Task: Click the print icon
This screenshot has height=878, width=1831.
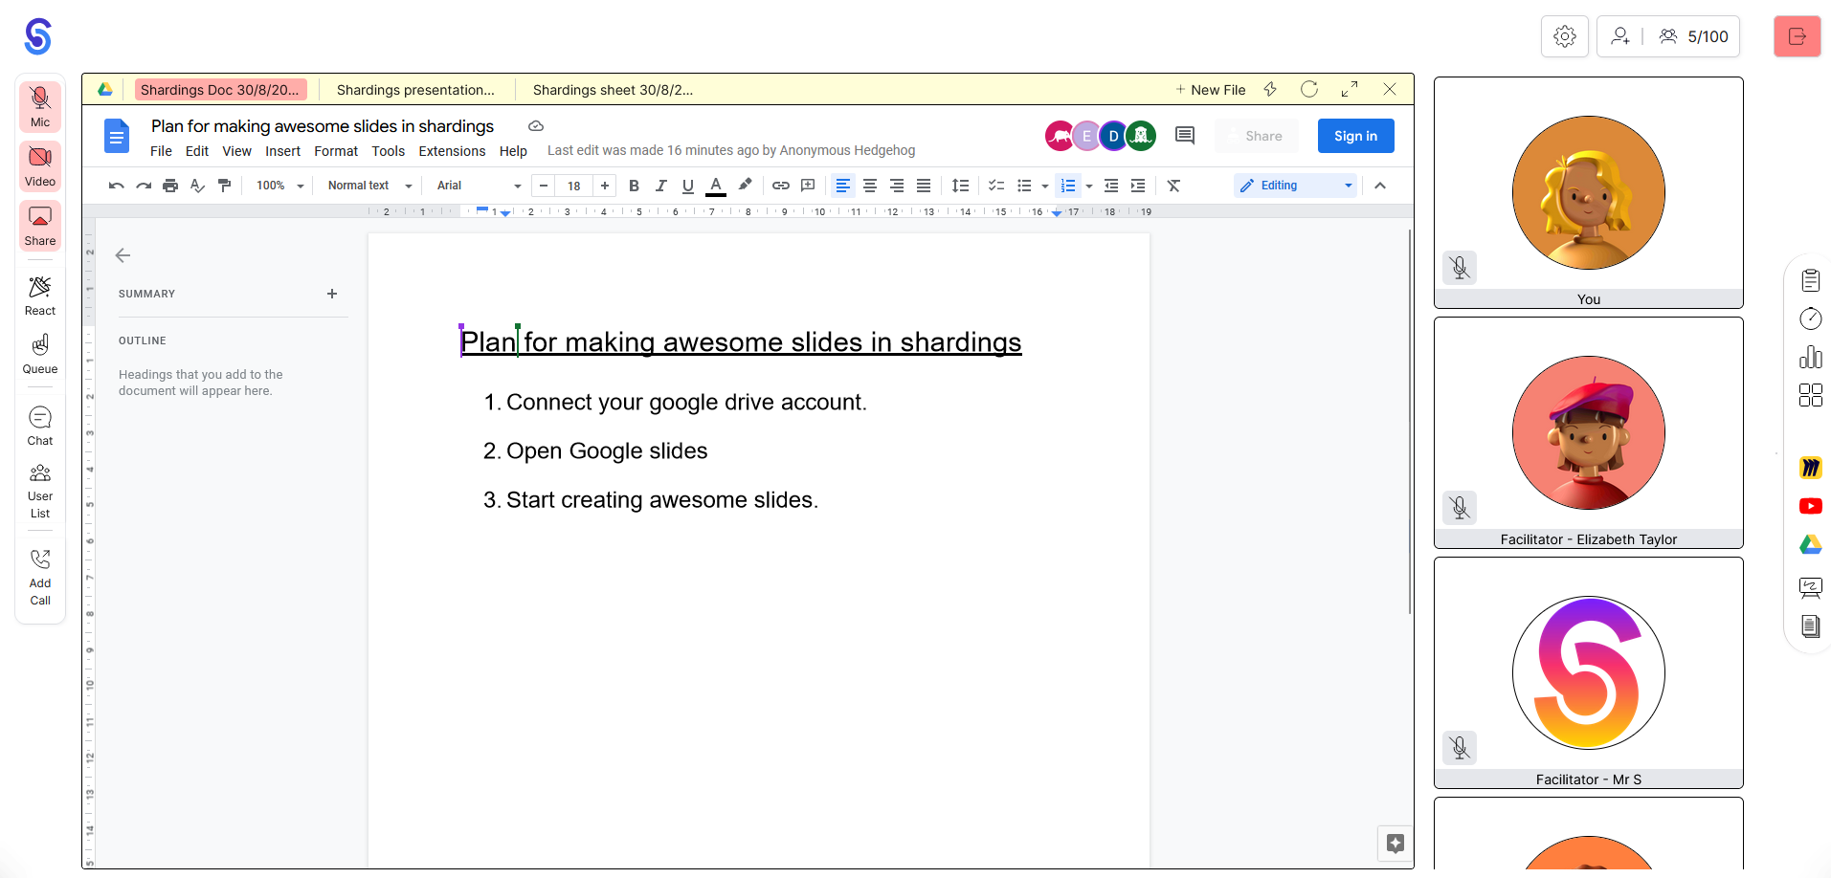Action: (x=170, y=186)
